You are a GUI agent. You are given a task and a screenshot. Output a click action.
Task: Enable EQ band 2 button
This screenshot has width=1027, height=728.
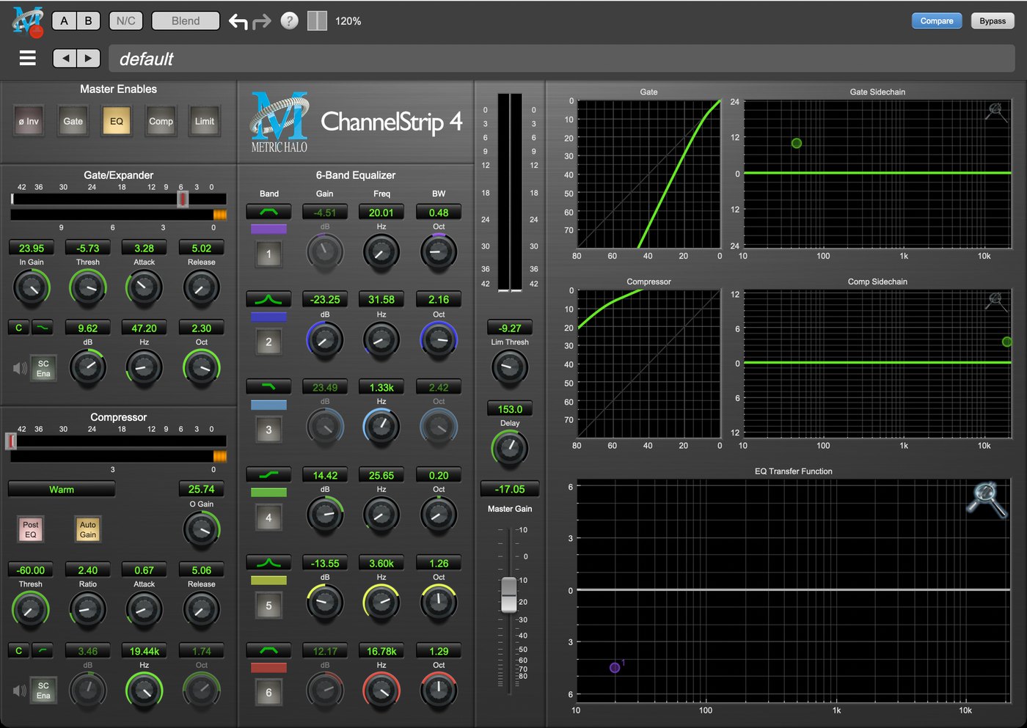point(268,342)
